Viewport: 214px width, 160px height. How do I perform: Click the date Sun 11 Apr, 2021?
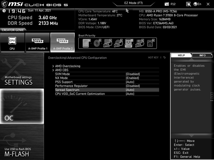tap(39, 10)
